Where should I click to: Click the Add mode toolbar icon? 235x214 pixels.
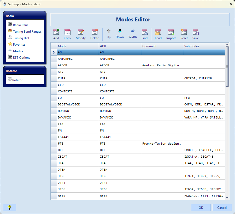[56, 32]
